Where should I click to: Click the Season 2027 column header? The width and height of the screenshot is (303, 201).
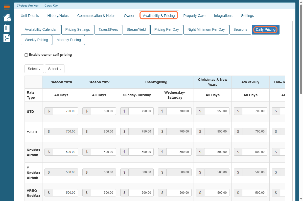pyautogui.click(x=99, y=82)
